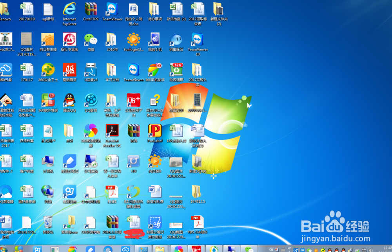The width and height of the screenshot is (392, 252).
Task: Open the 2016.5.10录课室 archive
Action: (112, 227)
